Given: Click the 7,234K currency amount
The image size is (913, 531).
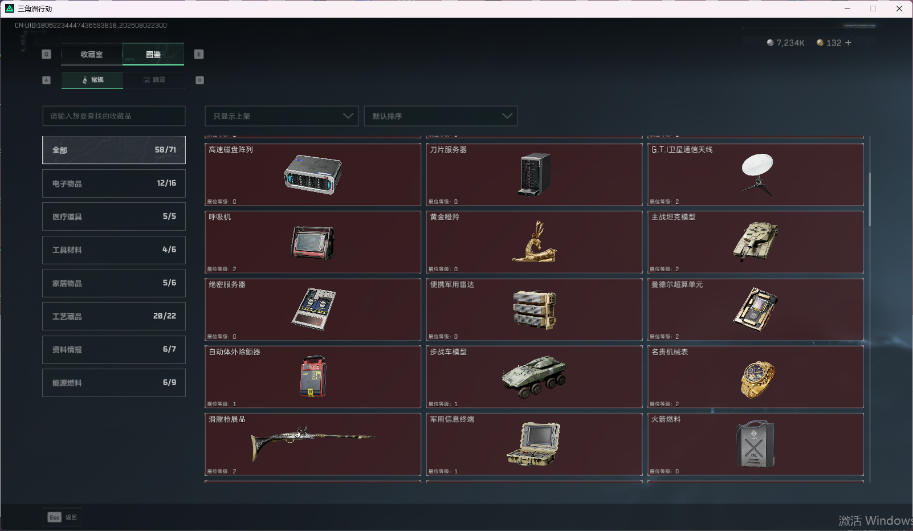Looking at the screenshot, I should point(790,43).
